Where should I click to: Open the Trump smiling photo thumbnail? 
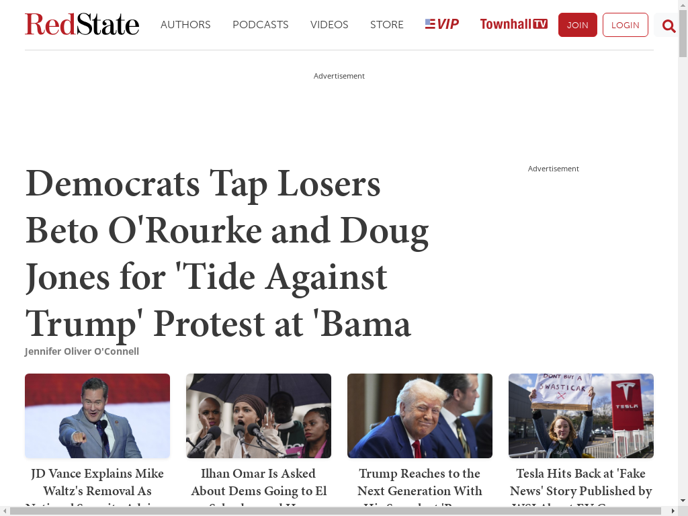[x=420, y=416]
